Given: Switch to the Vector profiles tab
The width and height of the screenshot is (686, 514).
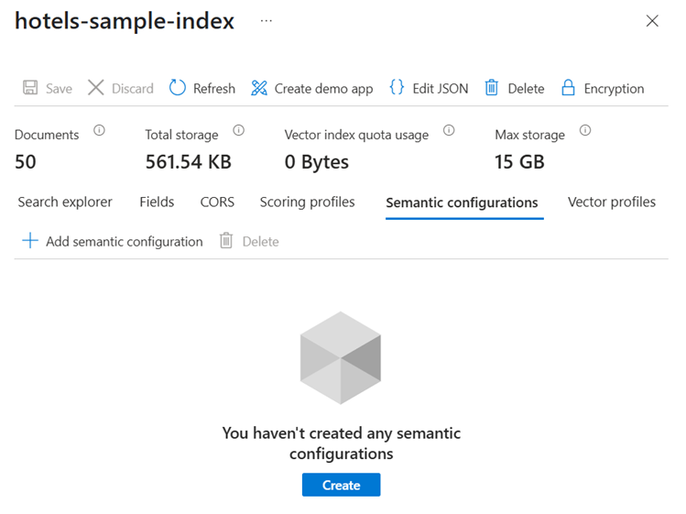Looking at the screenshot, I should pyautogui.click(x=611, y=202).
